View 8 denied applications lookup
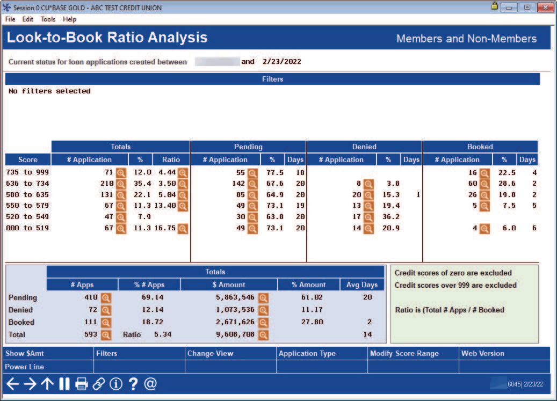Image resolution: width=557 pixels, height=401 pixels. coord(368,184)
